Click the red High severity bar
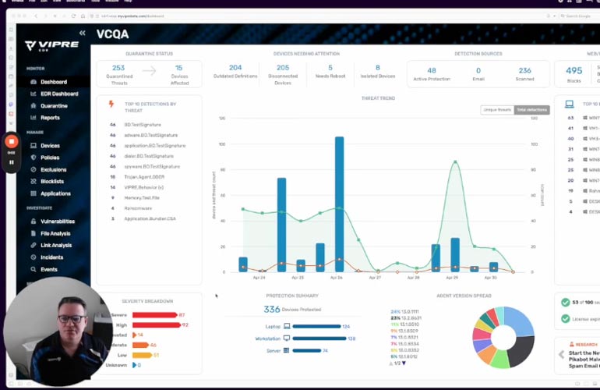Screen dimensions: 600x390 click(x=157, y=325)
